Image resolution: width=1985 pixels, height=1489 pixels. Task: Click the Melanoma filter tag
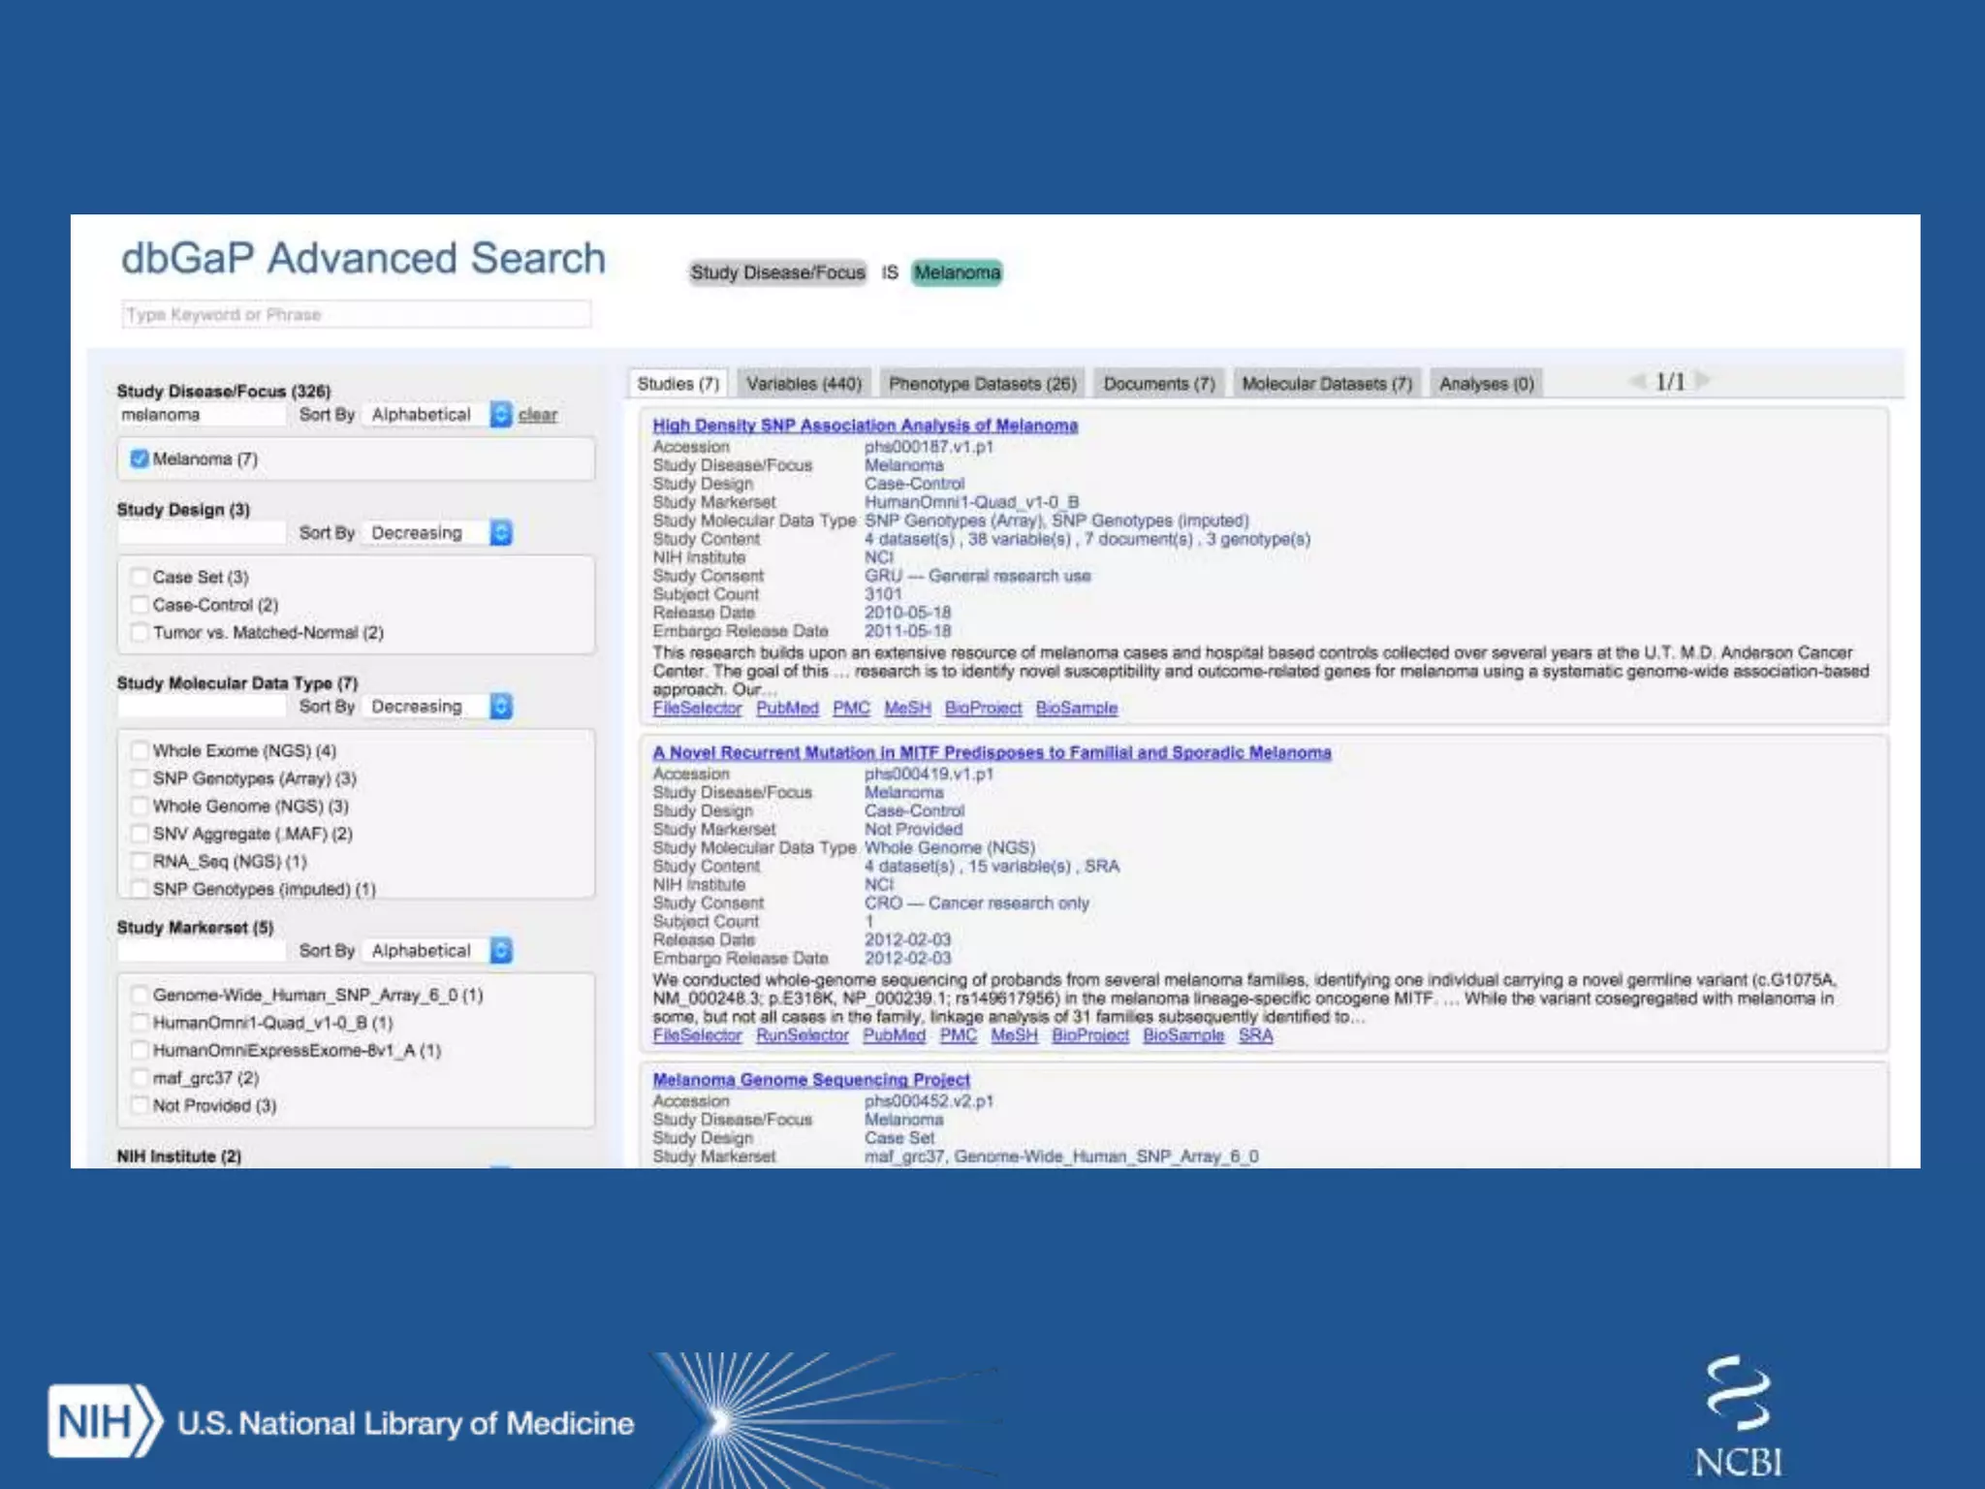click(x=957, y=272)
